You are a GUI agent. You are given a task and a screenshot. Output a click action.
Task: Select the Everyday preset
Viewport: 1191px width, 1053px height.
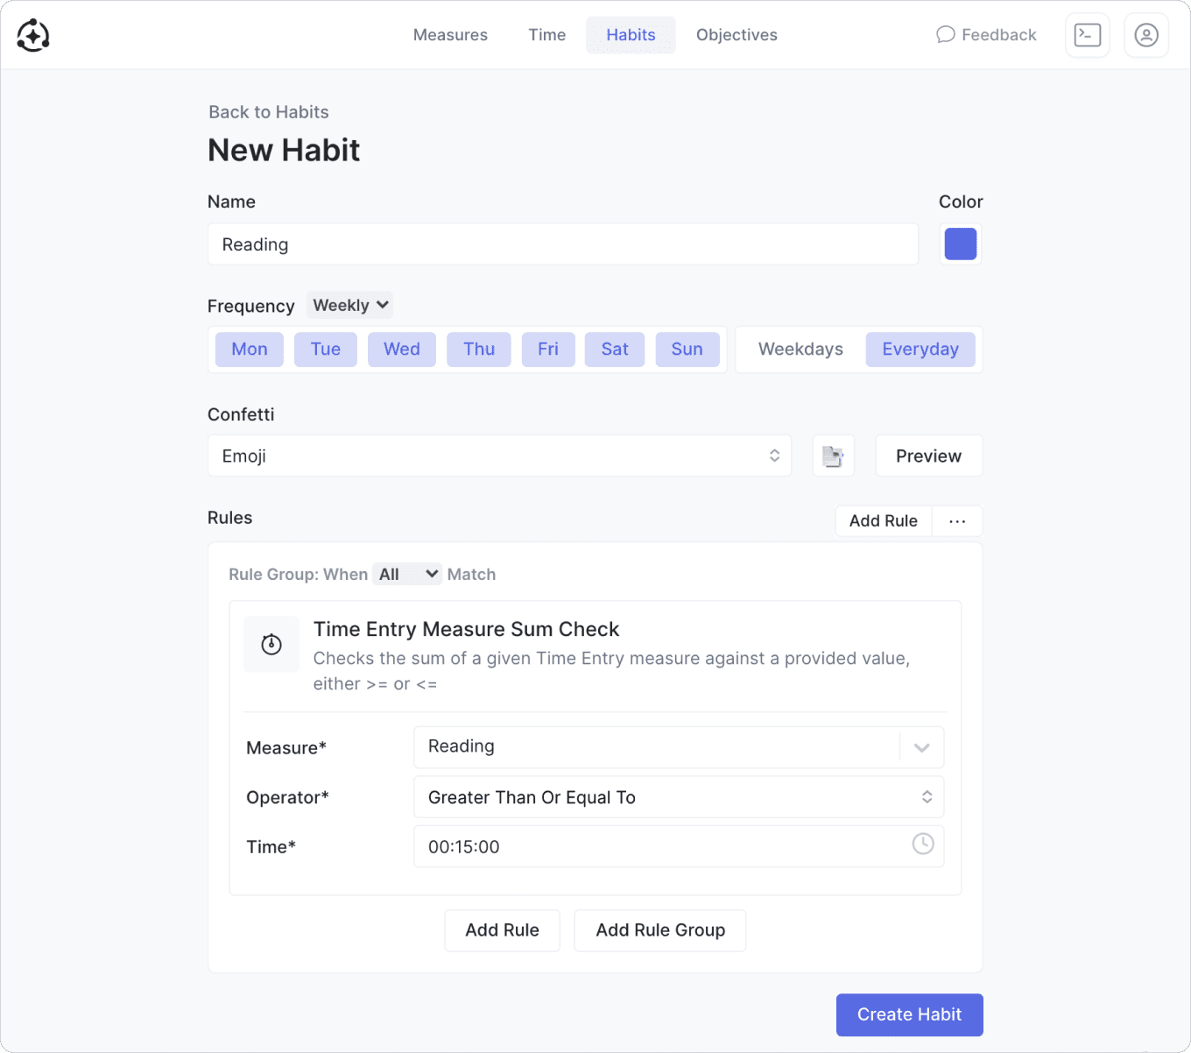coord(920,350)
